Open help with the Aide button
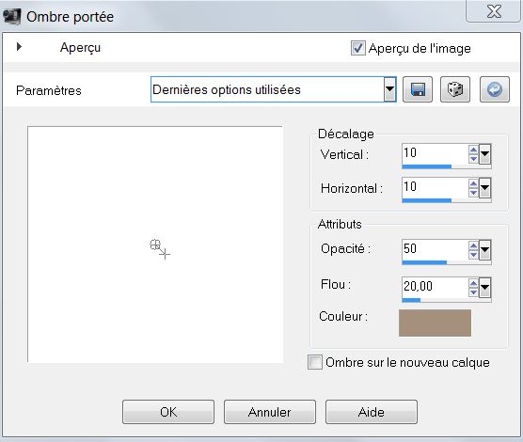The height and width of the screenshot is (442, 523). 372,412
